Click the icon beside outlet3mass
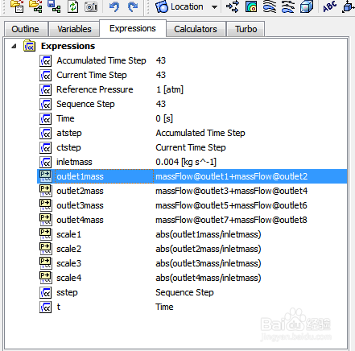This screenshot has height=351, width=355. click(x=45, y=205)
